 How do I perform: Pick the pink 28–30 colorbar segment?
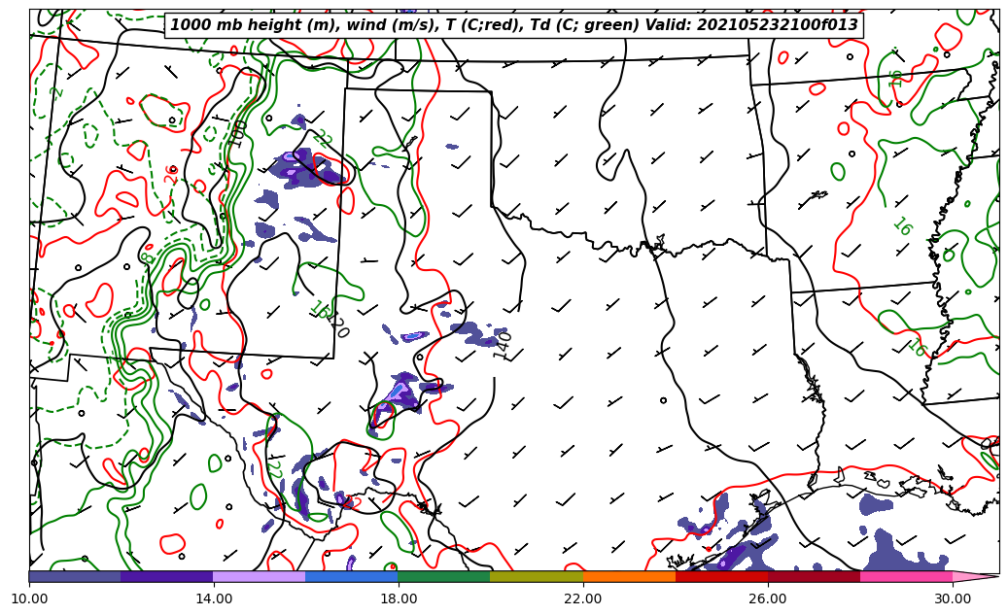pos(907,576)
